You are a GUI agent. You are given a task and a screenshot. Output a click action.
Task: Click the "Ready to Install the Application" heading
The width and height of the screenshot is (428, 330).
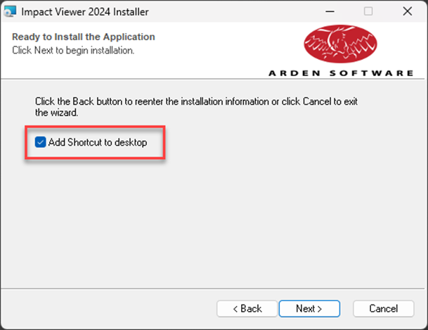[x=84, y=37]
